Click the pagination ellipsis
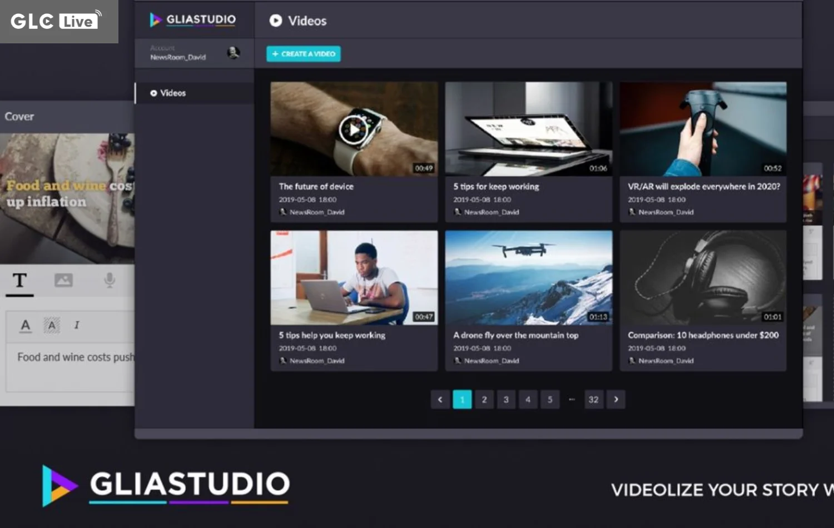834x528 pixels. [572, 400]
